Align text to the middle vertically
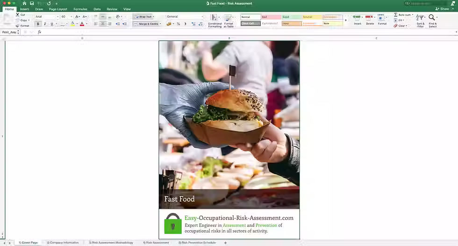This screenshot has width=458, height=246. 102,17
